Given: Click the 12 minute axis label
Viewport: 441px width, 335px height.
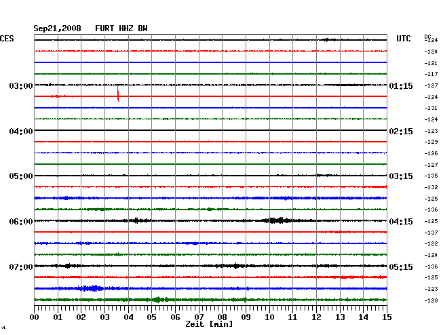Looking at the screenshot, I should pos(316,317).
